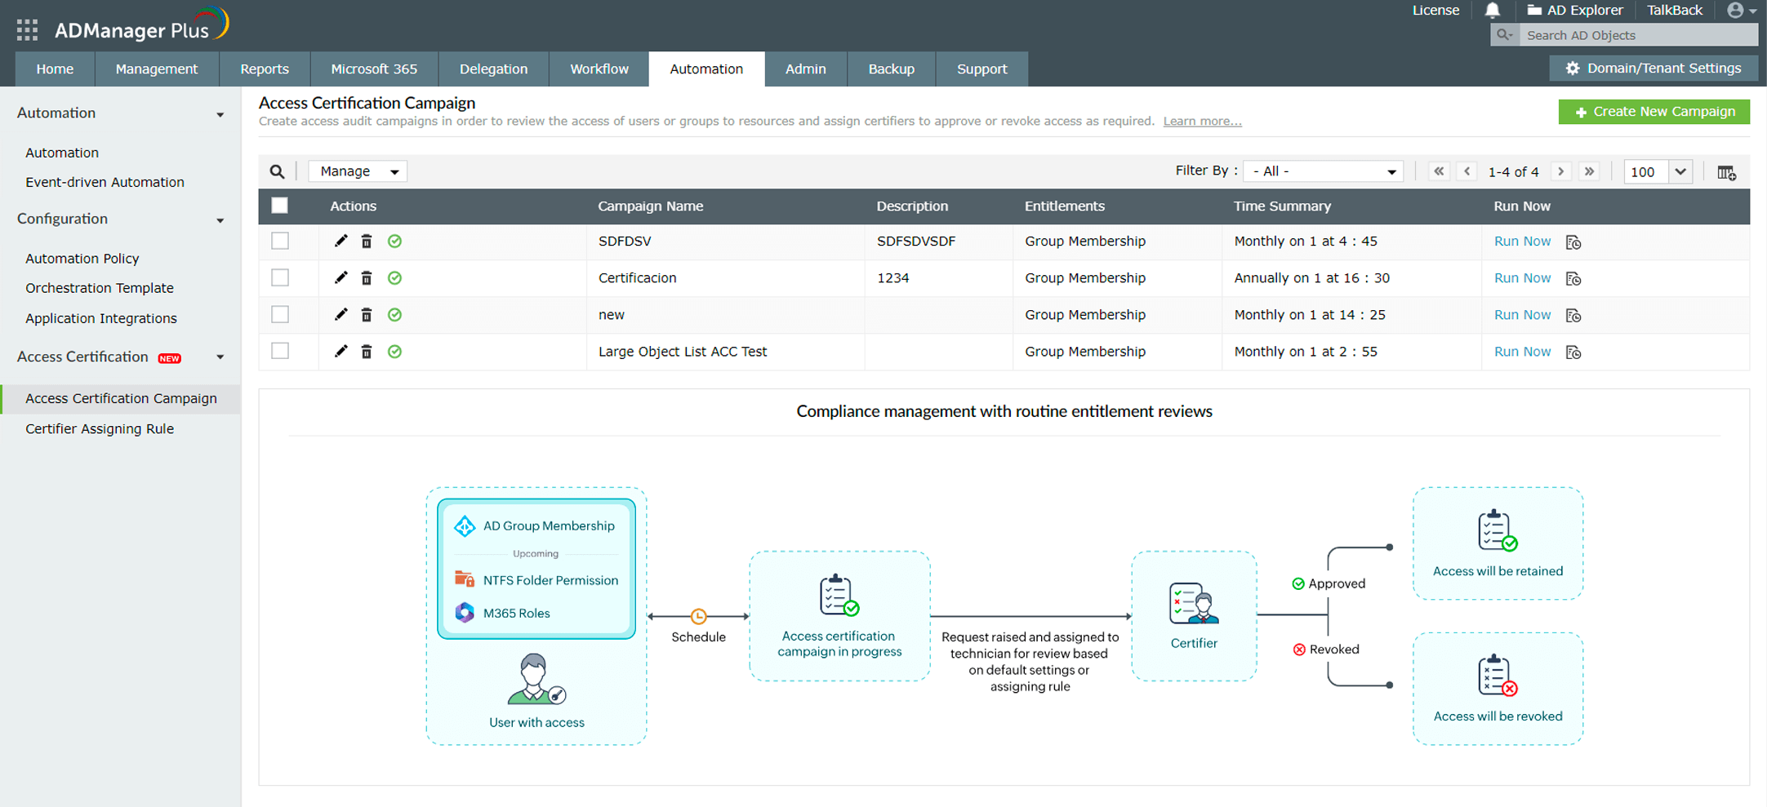Click Run Now for Certificacion campaign
The width and height of the screenshot is (1767, 807).
click(1521, 278)
